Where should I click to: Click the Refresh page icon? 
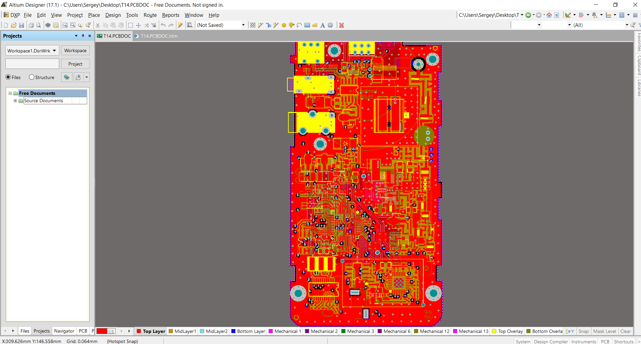pyautogui.click(x=557, y=15)
